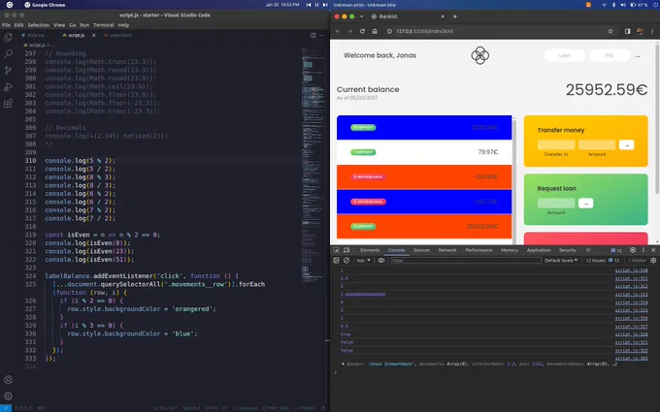Reload the Bankist page in Chrome
Image resolution: width=660 pixels, height=412 pixels.
click(x=362, y=31)
